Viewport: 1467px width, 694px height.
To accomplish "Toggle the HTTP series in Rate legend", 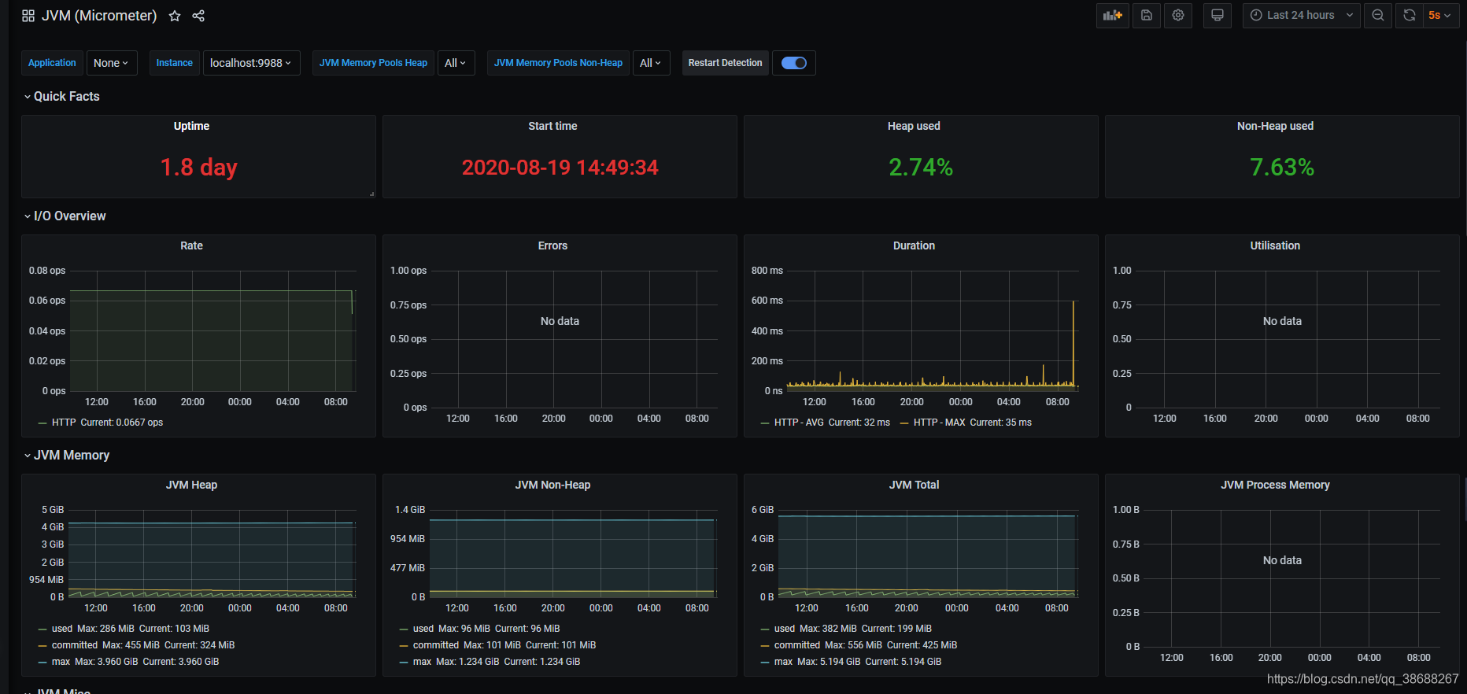I will click(x=64, y=423).
